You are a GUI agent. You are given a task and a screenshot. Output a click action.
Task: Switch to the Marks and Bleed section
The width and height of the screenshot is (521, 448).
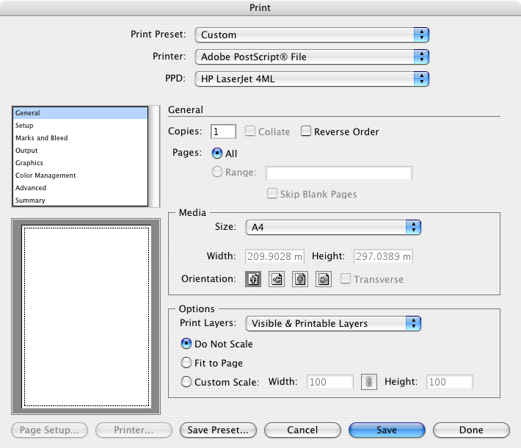pyautogui.click(x=42, y=138)
